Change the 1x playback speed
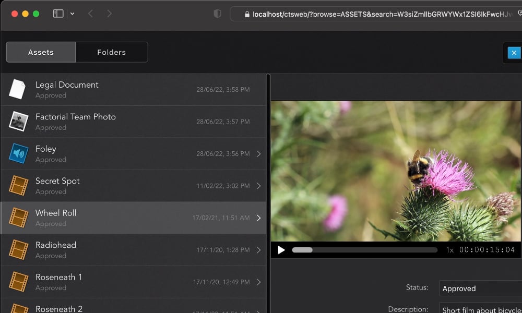 click(x=449, y=250)
